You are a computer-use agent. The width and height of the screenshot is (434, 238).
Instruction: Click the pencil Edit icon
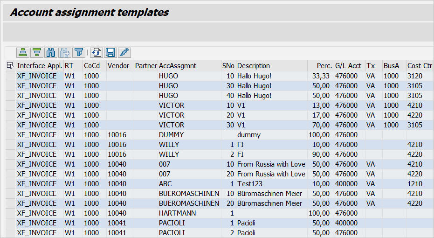(x=124, y=52)
